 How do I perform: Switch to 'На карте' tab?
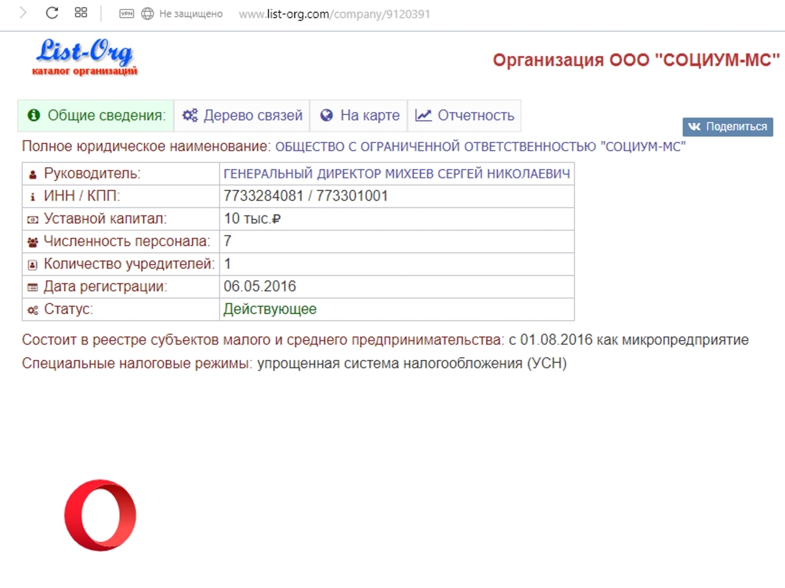click(x=359, y=115)
